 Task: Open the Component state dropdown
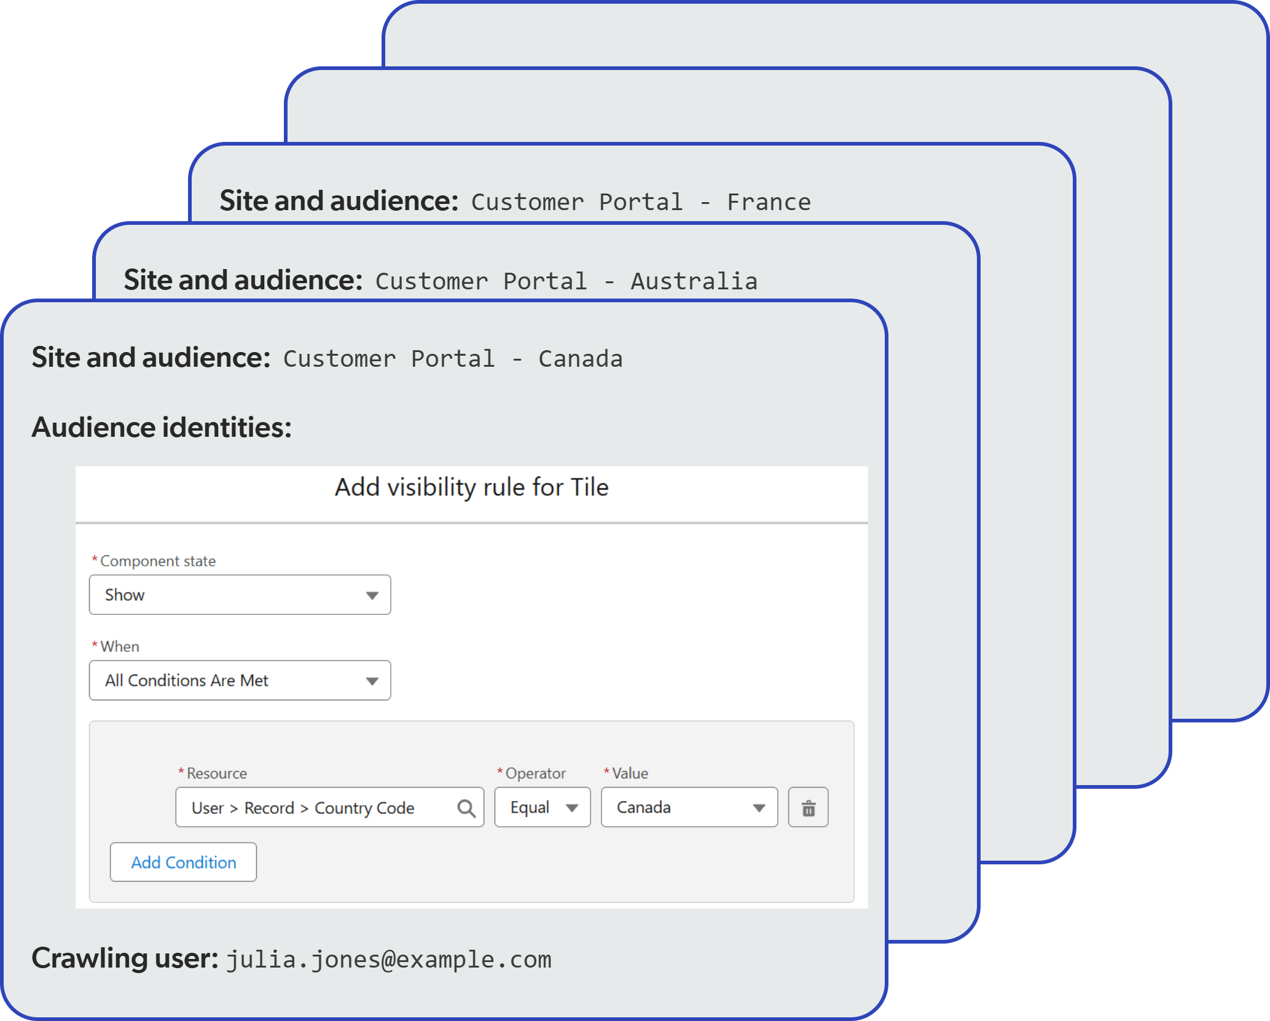[x=240, y=594]
